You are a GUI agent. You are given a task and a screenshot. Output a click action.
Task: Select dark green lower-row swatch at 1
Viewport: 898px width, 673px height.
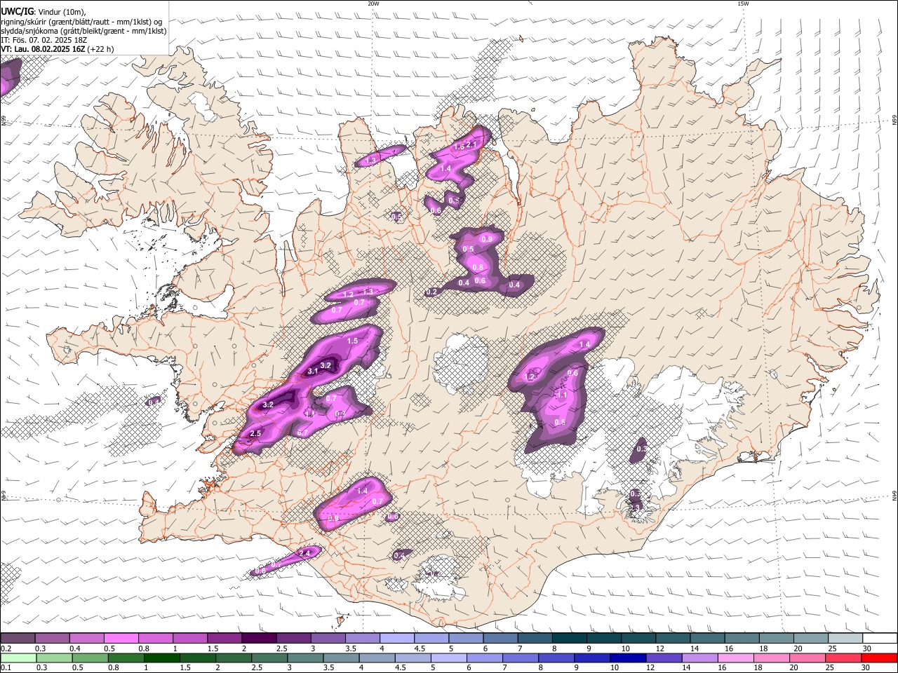click(161, 658)
